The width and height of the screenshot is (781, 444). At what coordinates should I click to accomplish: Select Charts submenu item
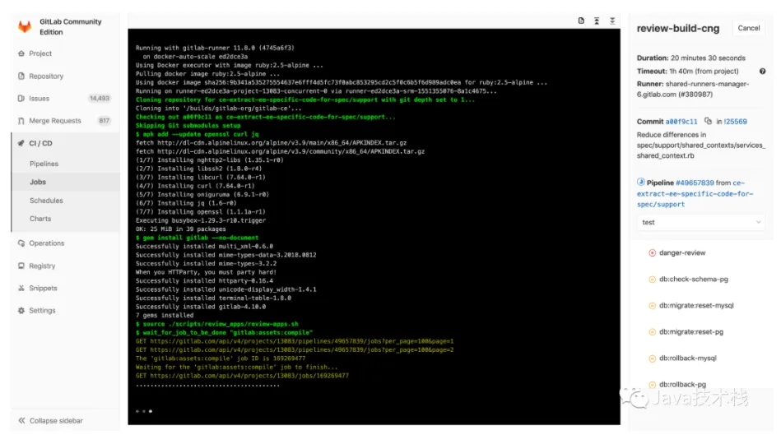[40, 219]
